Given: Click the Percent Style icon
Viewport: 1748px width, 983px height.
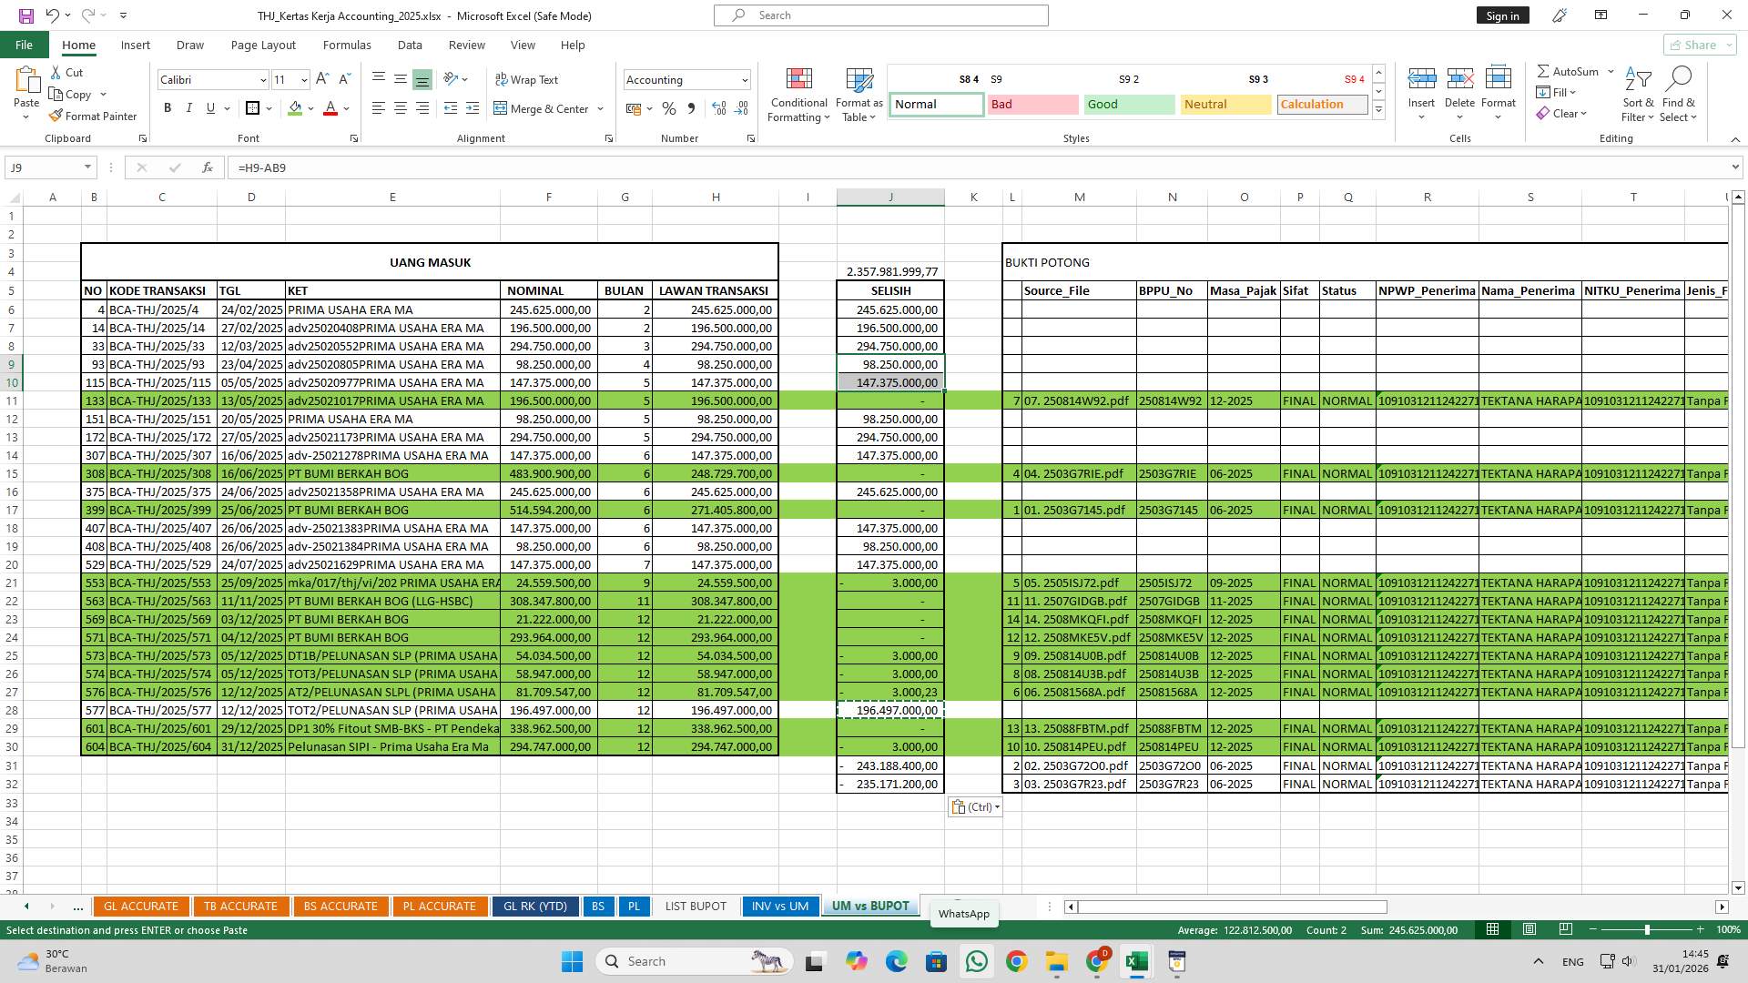Looking at the screenshot, I should pos(669,108).
